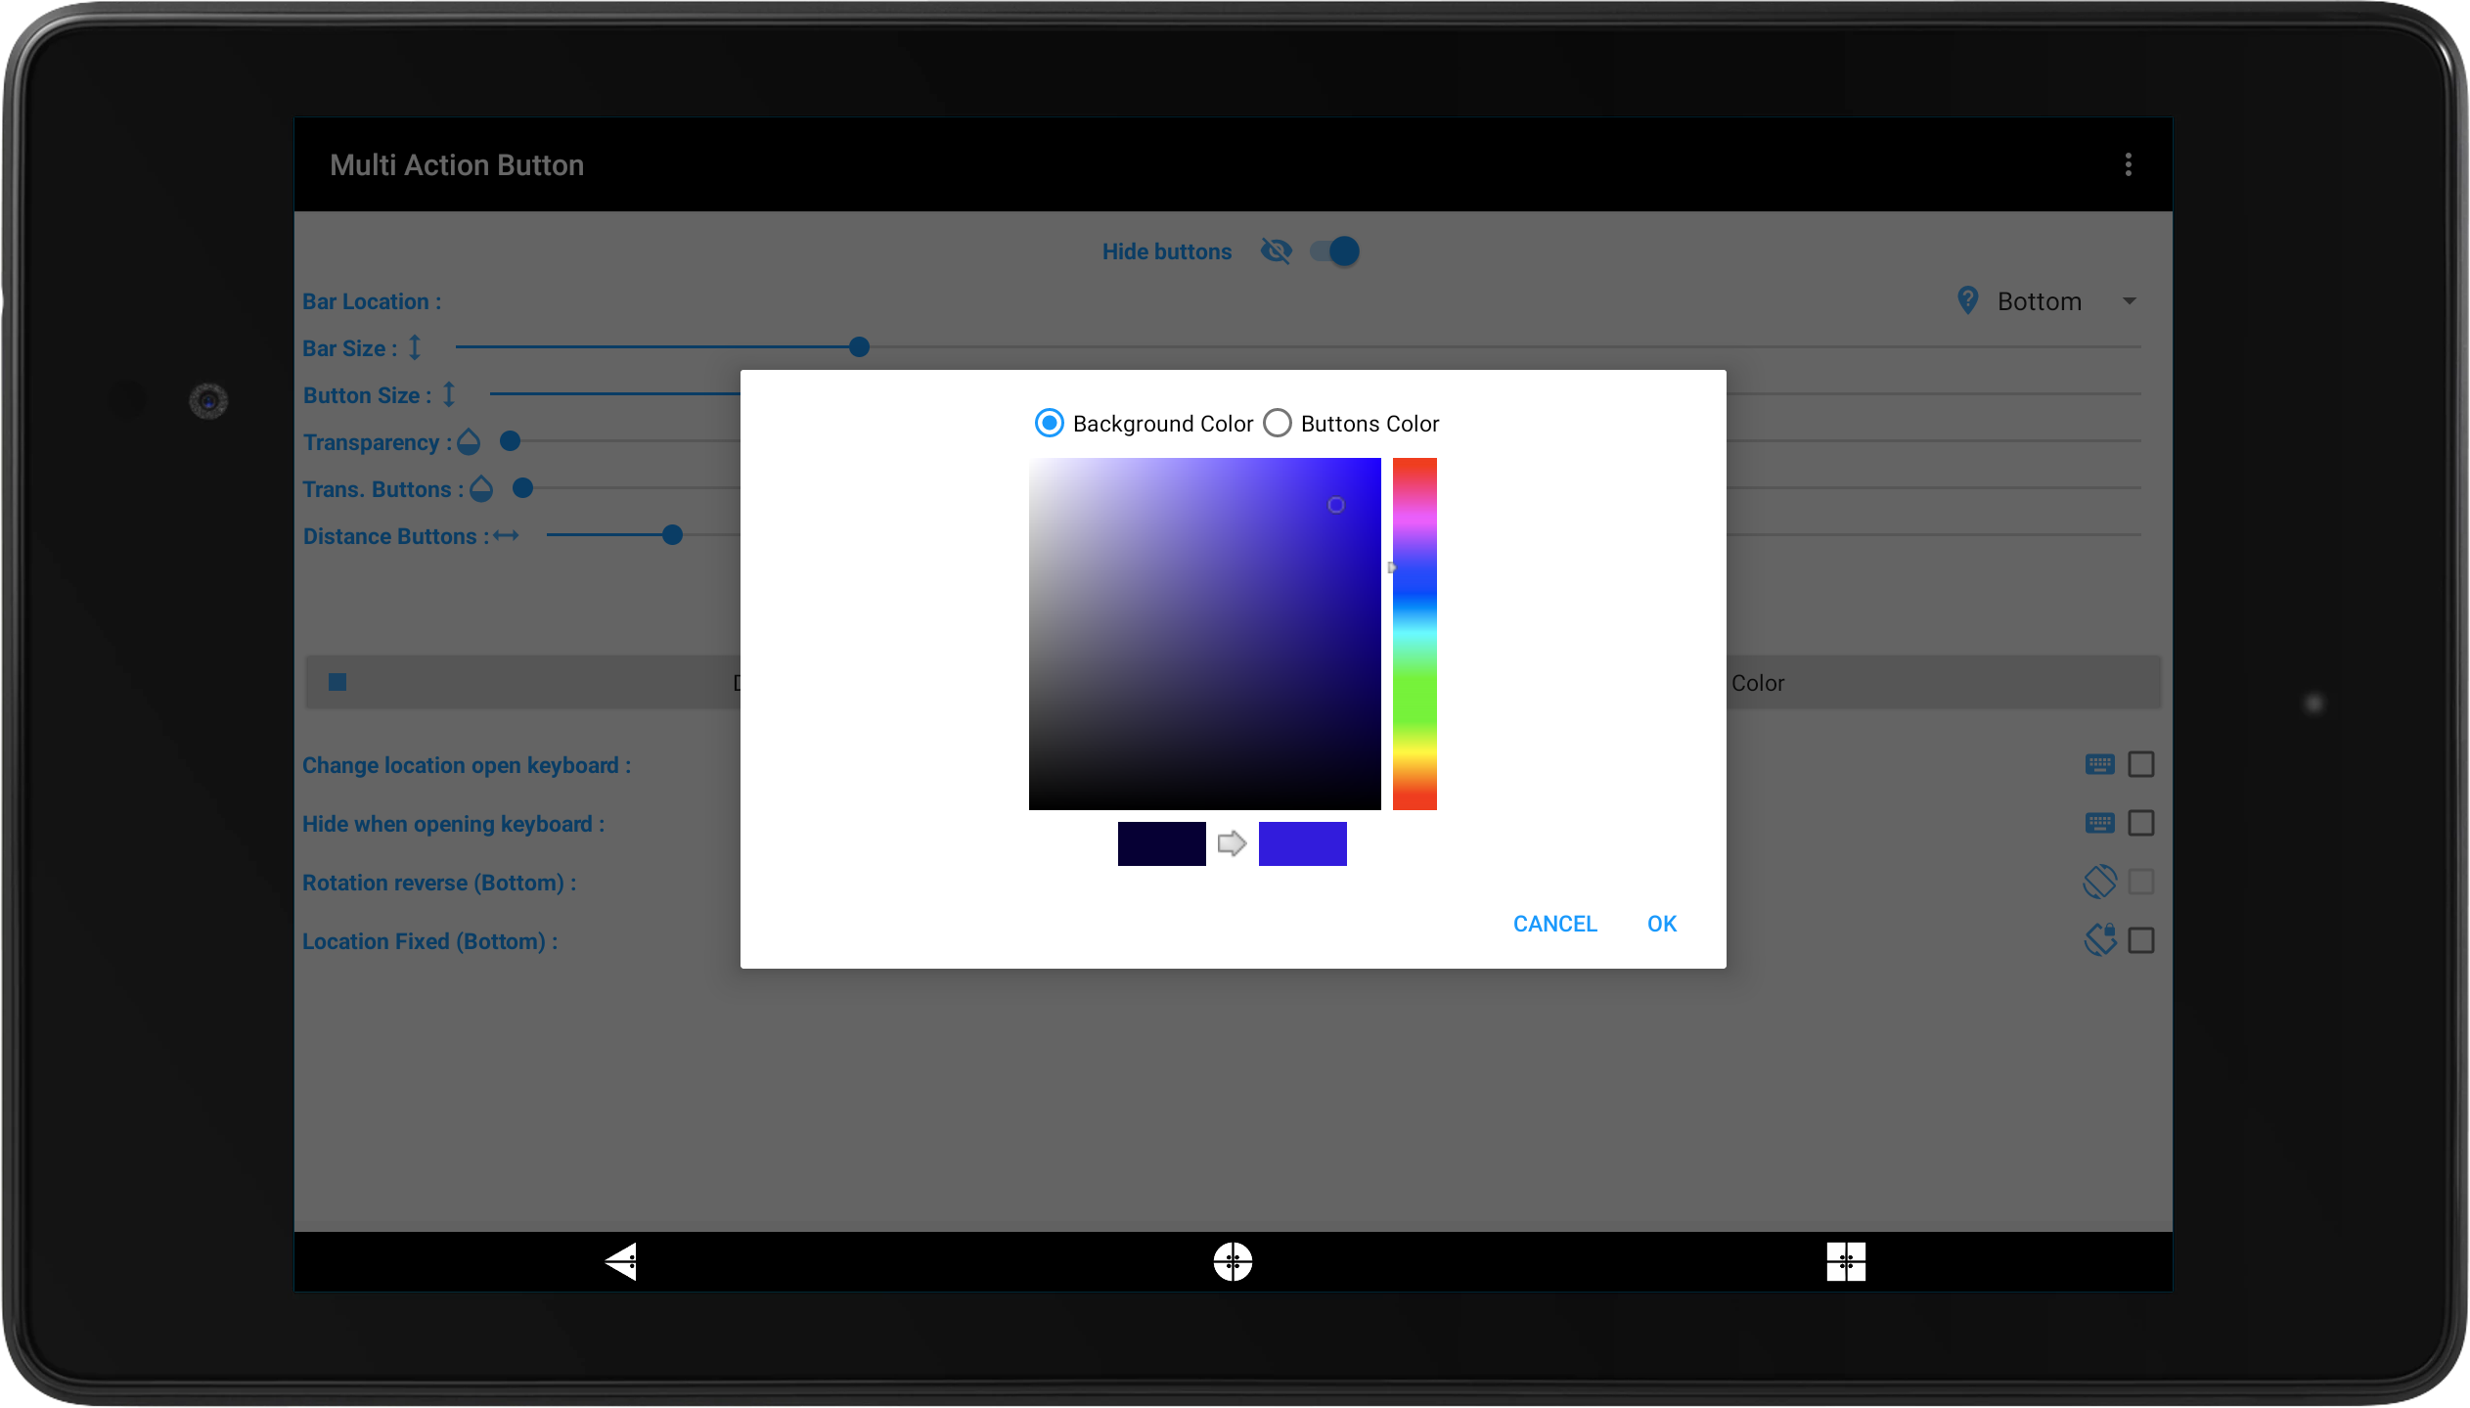Image resolution: width=2470 pixels, height=1408 pixels.
Task: Open the three-dot overflow menu
Action: 2128,164
